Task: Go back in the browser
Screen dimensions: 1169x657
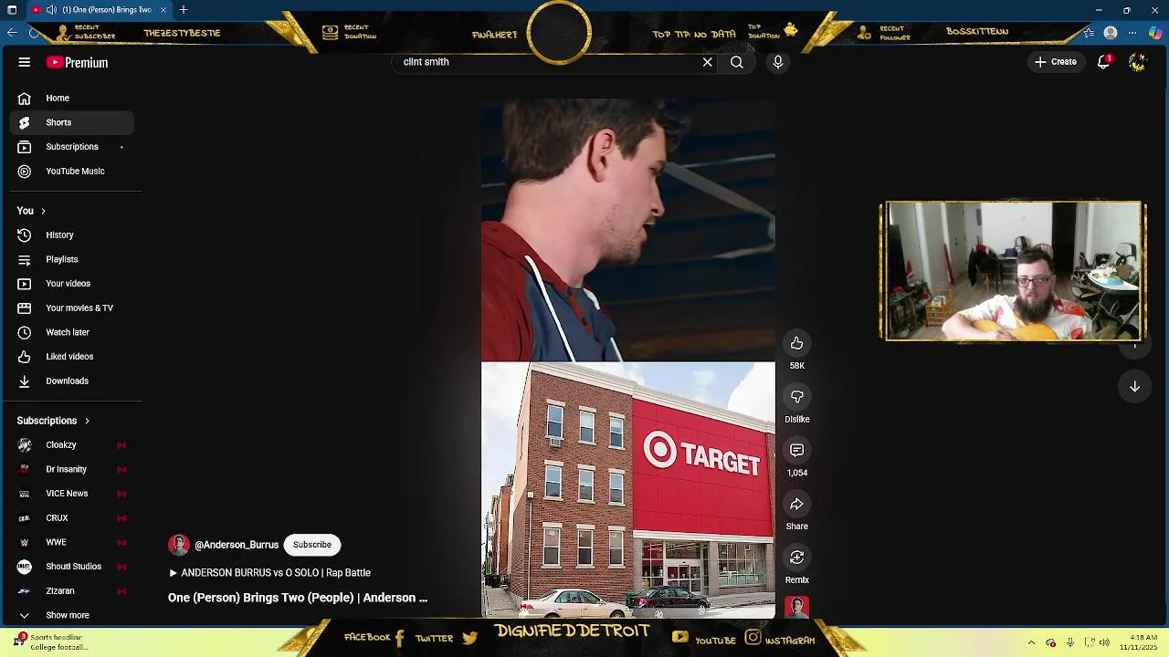Action: click(x=12, y=33)
